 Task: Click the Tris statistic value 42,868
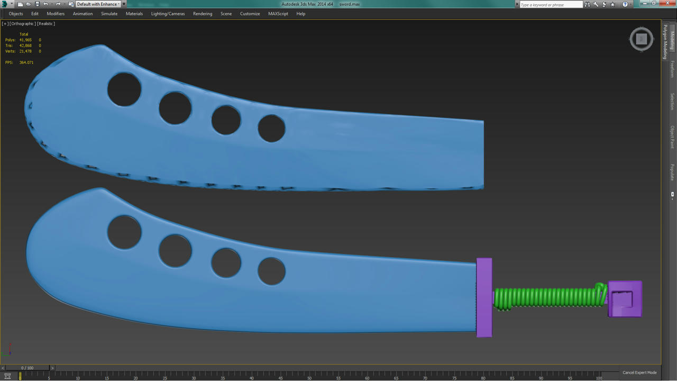pyautogui.click(x=25, y=46)
